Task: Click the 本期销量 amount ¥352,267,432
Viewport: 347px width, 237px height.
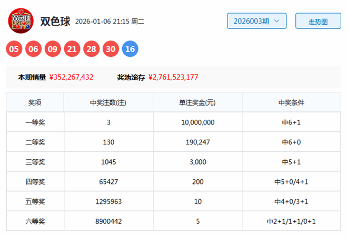Action: point(71,77)
